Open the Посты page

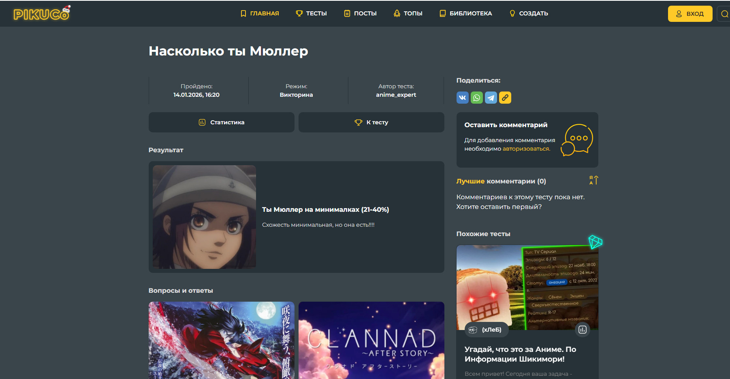360,13
